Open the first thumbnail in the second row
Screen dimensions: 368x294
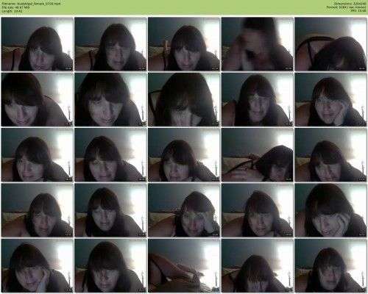[37, 99]
